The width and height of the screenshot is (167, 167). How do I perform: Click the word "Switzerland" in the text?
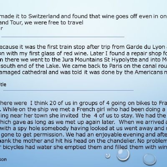coord(44,16)
